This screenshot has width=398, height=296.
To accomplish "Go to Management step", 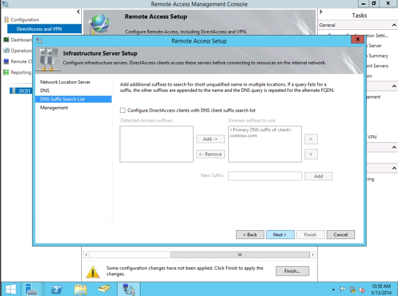I will [x=54, y=108].
